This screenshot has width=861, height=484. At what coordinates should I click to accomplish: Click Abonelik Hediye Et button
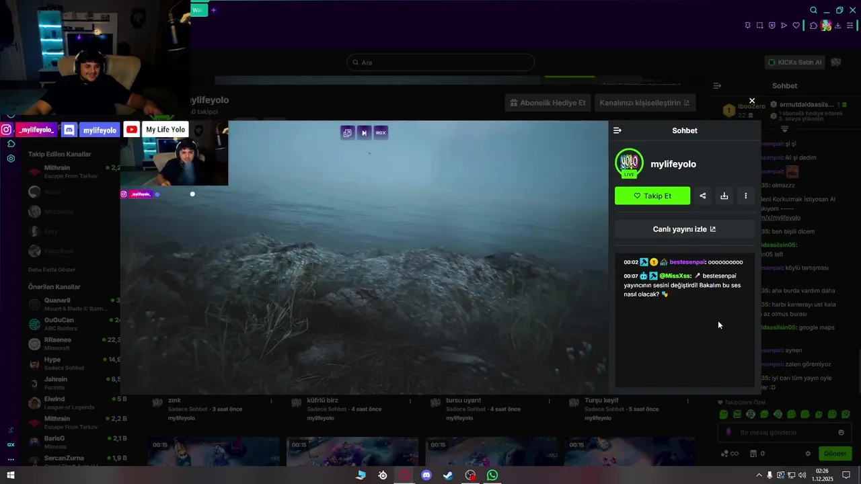point(548,103)
